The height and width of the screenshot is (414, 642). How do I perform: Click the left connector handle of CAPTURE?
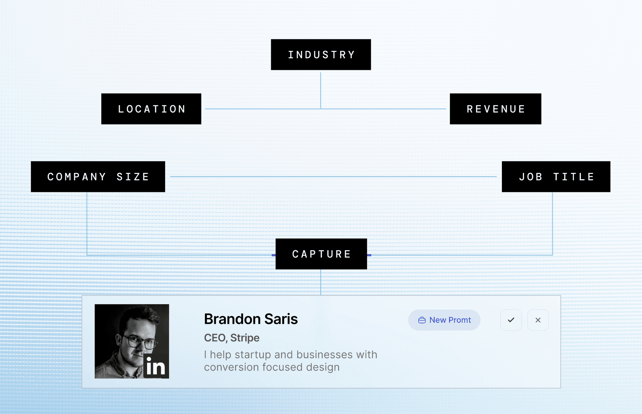274,255
